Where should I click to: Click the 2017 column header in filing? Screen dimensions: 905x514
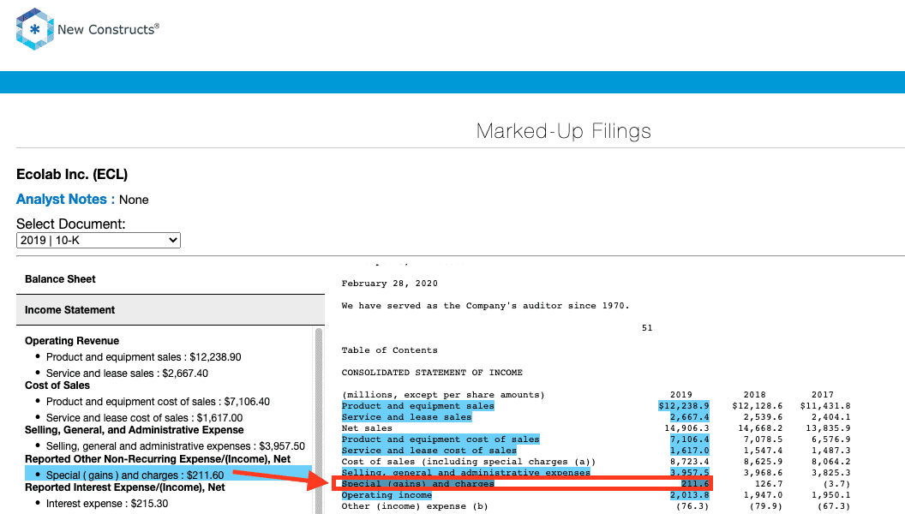pyautogui.click(x=823, y=395)
